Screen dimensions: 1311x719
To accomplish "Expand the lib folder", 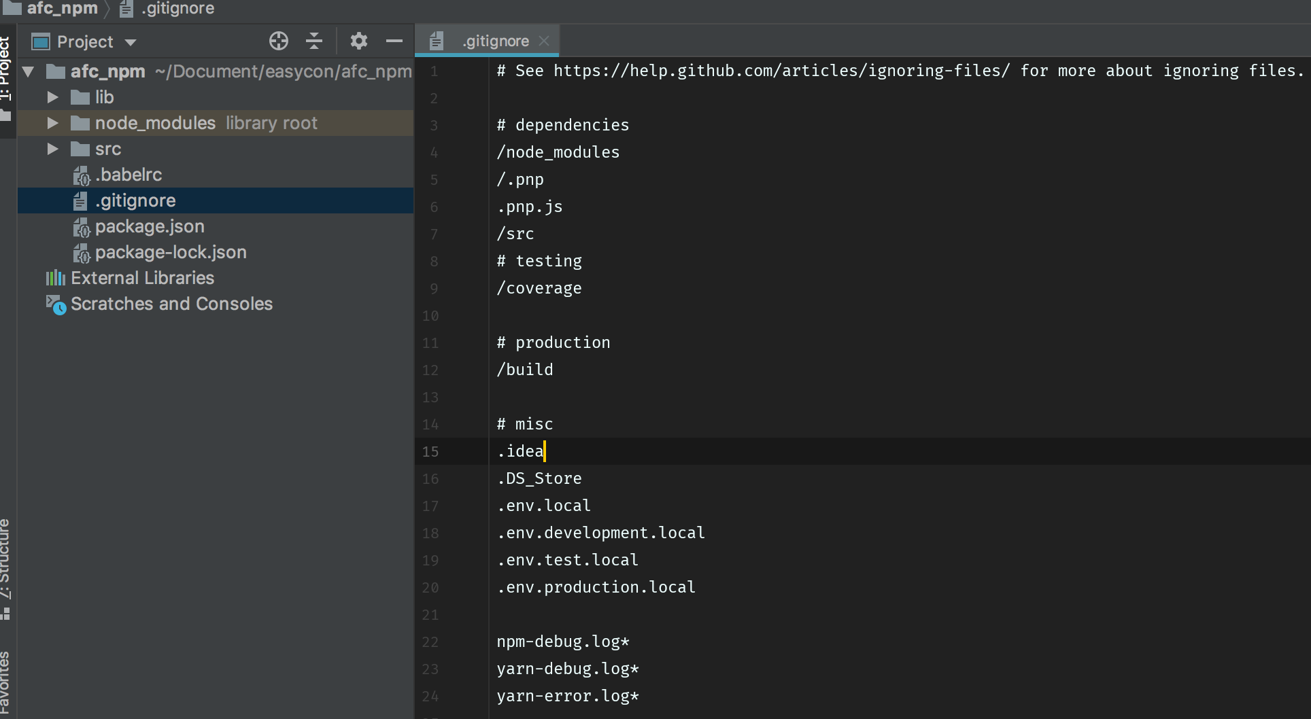I will [x=52, y=97].
